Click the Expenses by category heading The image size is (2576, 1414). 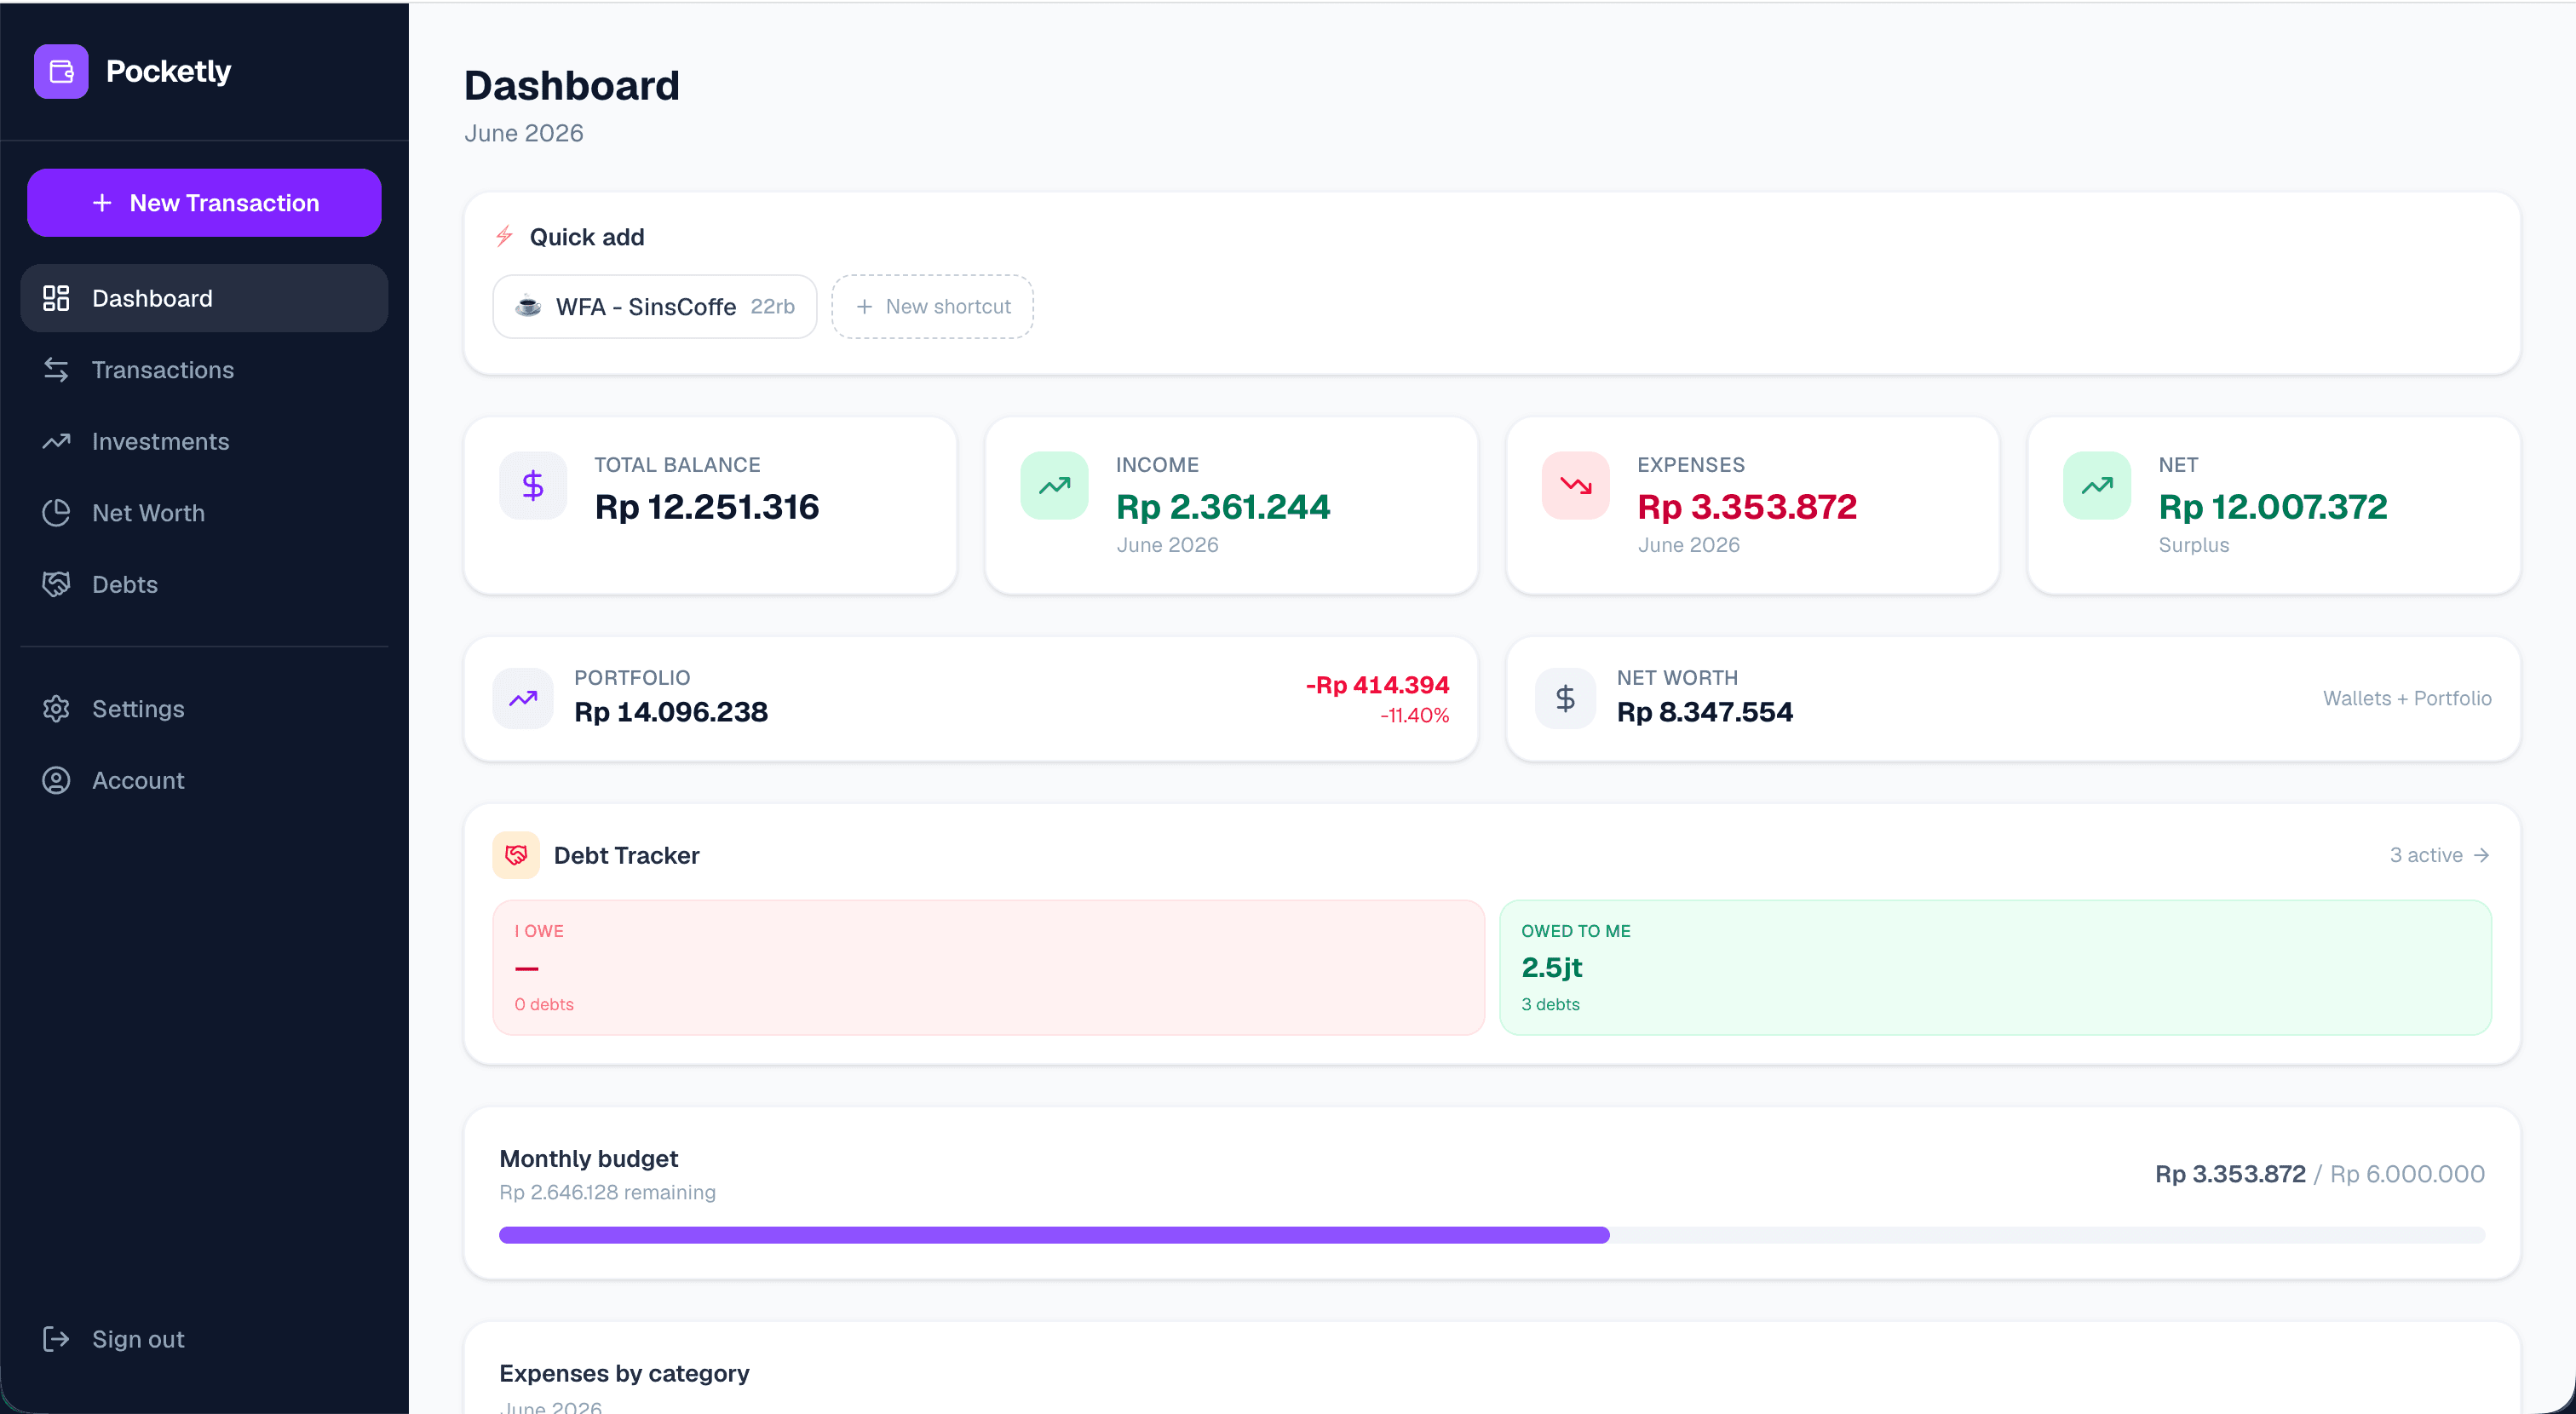click(x=624, y=1373)
